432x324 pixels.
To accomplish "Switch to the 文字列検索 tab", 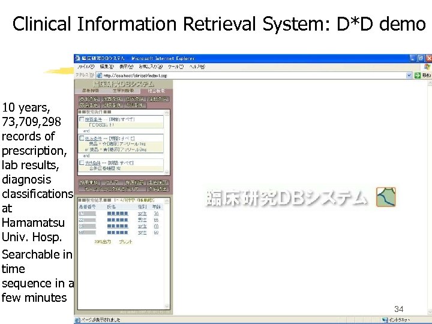I will tap(123, 91).
